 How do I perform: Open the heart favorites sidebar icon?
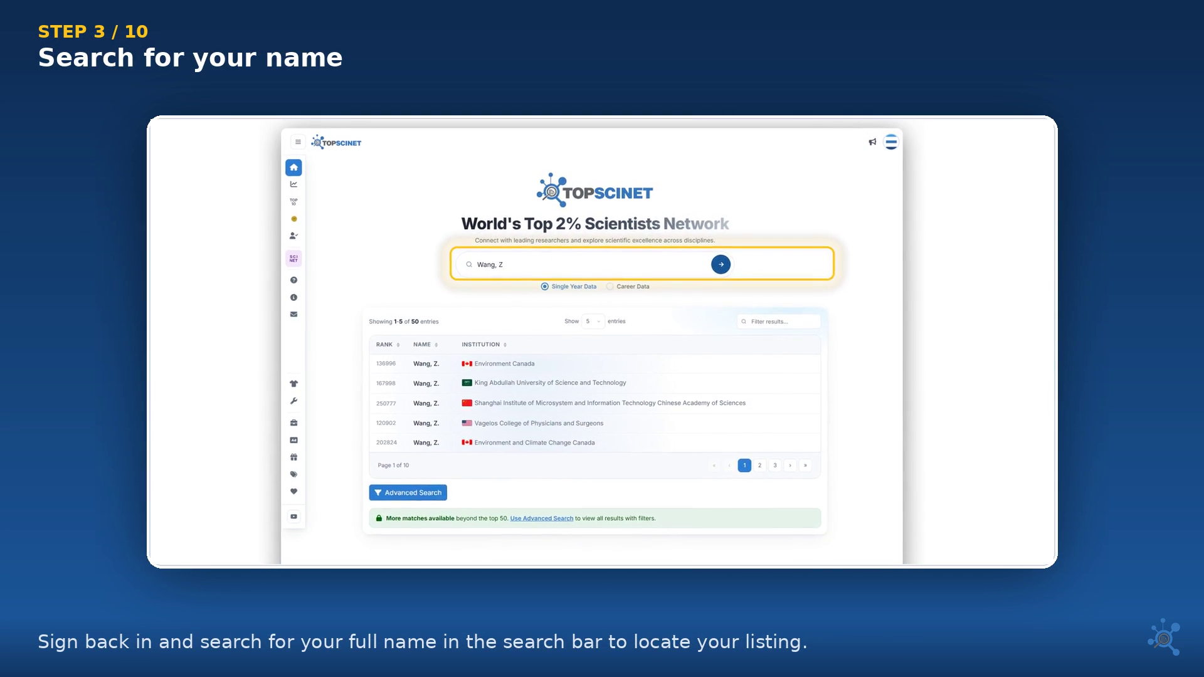click(x=293, y=491)
